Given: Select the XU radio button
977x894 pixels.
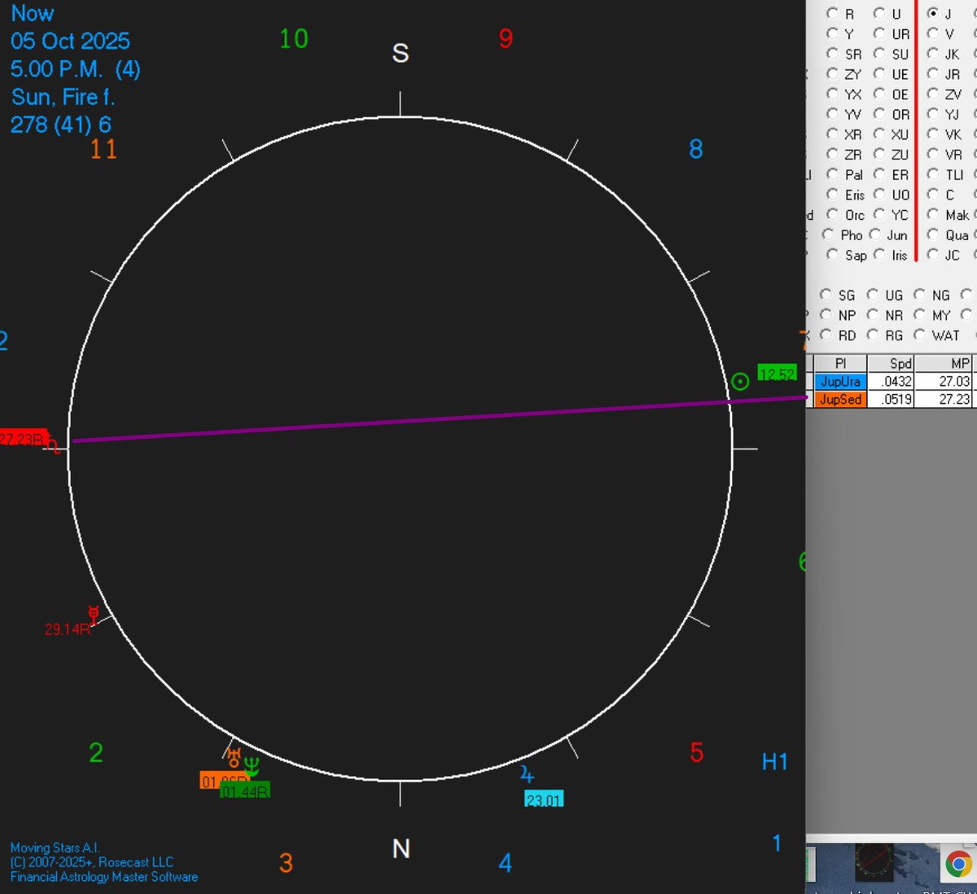Looking at the screenshot, I should [879, 134].
